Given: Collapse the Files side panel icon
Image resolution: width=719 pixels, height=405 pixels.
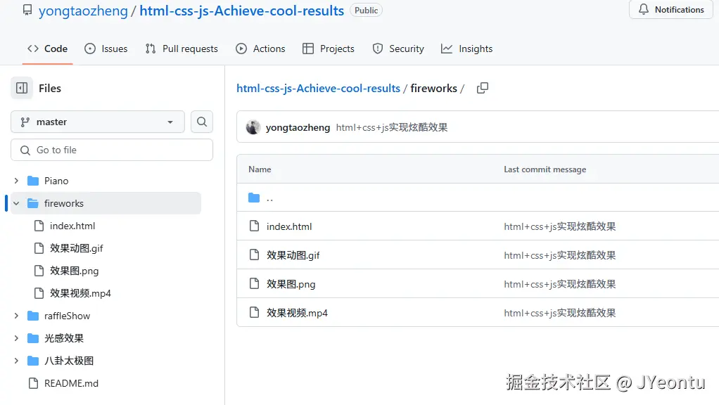Looking at the screenshot, I should point(22,88).
